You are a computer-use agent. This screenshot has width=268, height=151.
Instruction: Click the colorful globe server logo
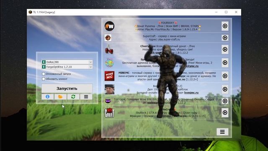[109, 62]
